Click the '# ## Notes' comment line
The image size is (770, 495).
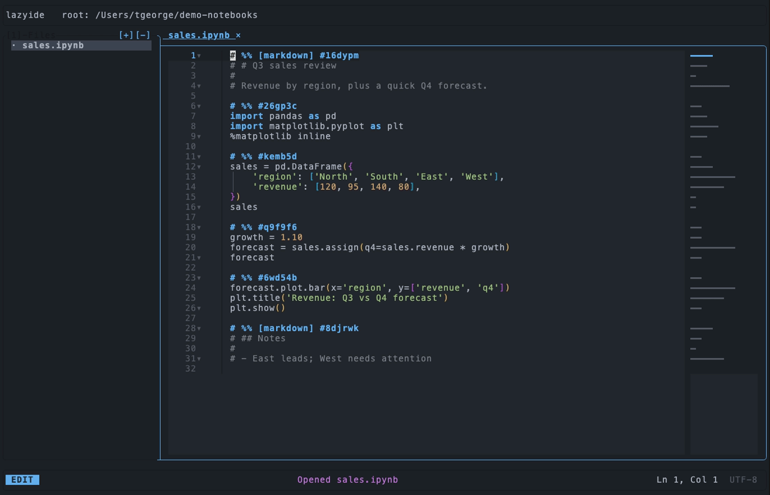pyautogui.click(x=258, y=338)
